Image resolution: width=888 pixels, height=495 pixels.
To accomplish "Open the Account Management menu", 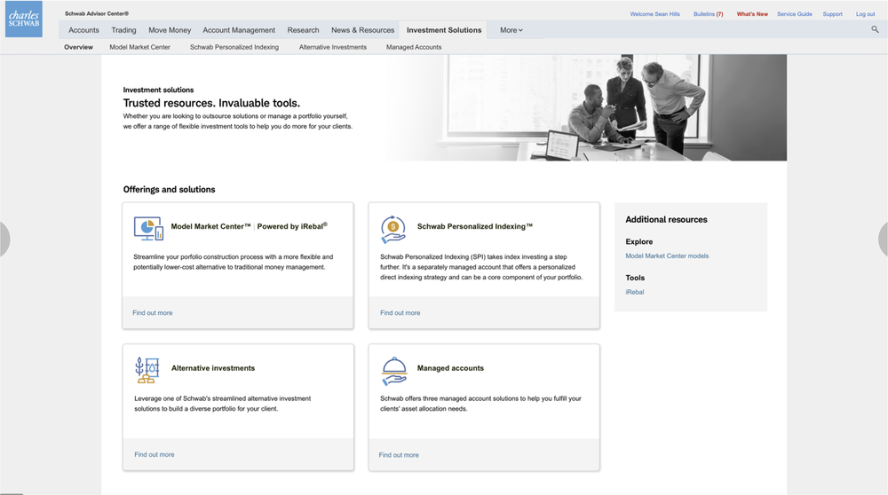I will coord(239,30).
